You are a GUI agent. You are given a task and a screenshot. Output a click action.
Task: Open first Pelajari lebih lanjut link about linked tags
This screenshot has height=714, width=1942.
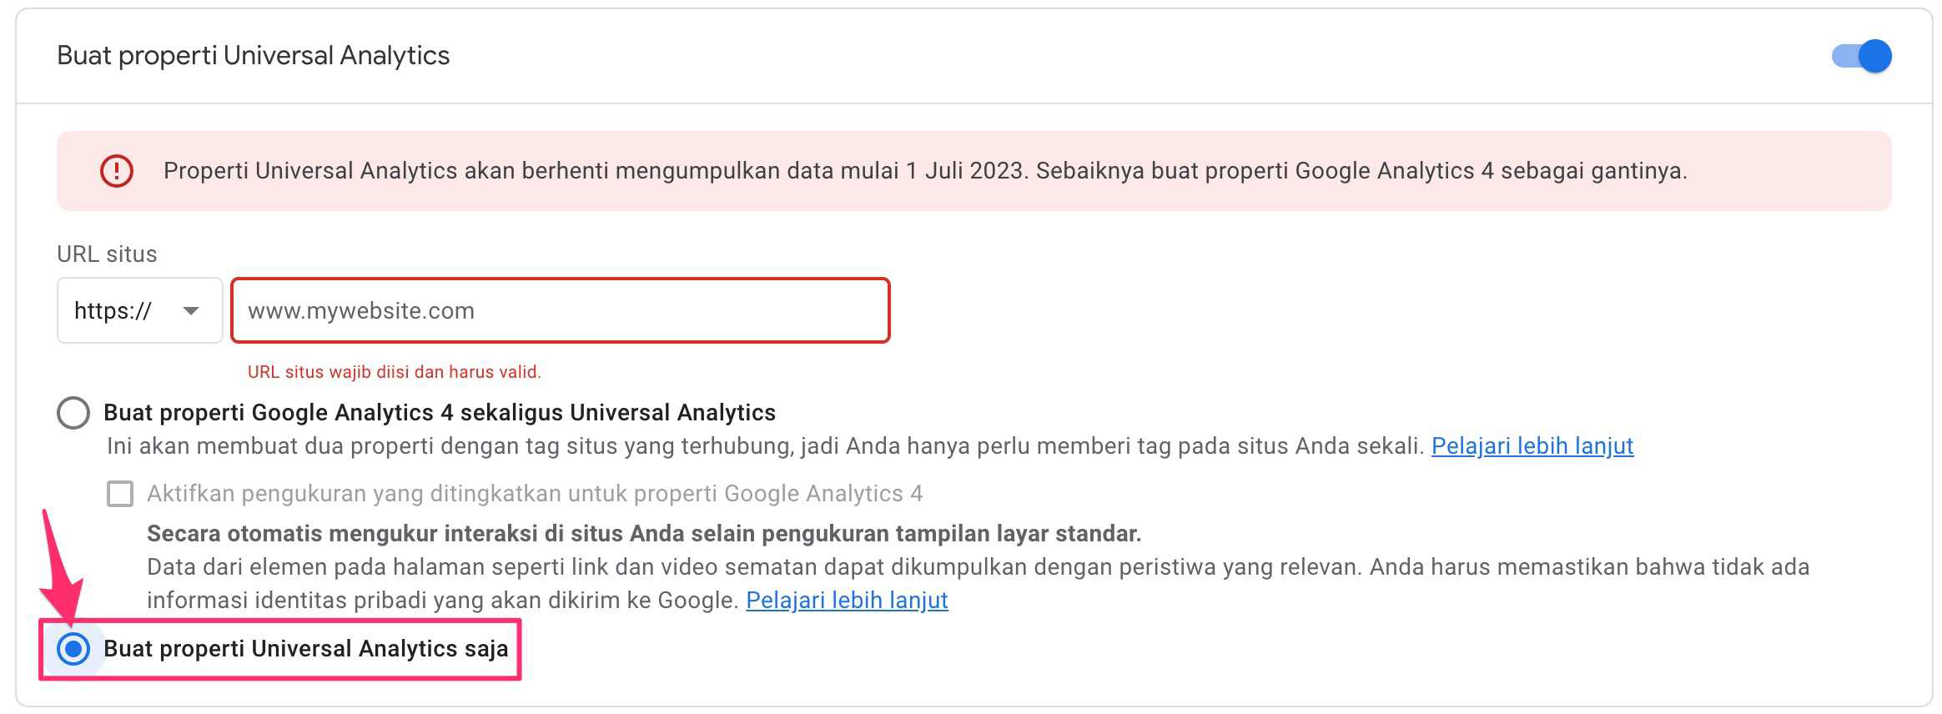(1532, 446)
